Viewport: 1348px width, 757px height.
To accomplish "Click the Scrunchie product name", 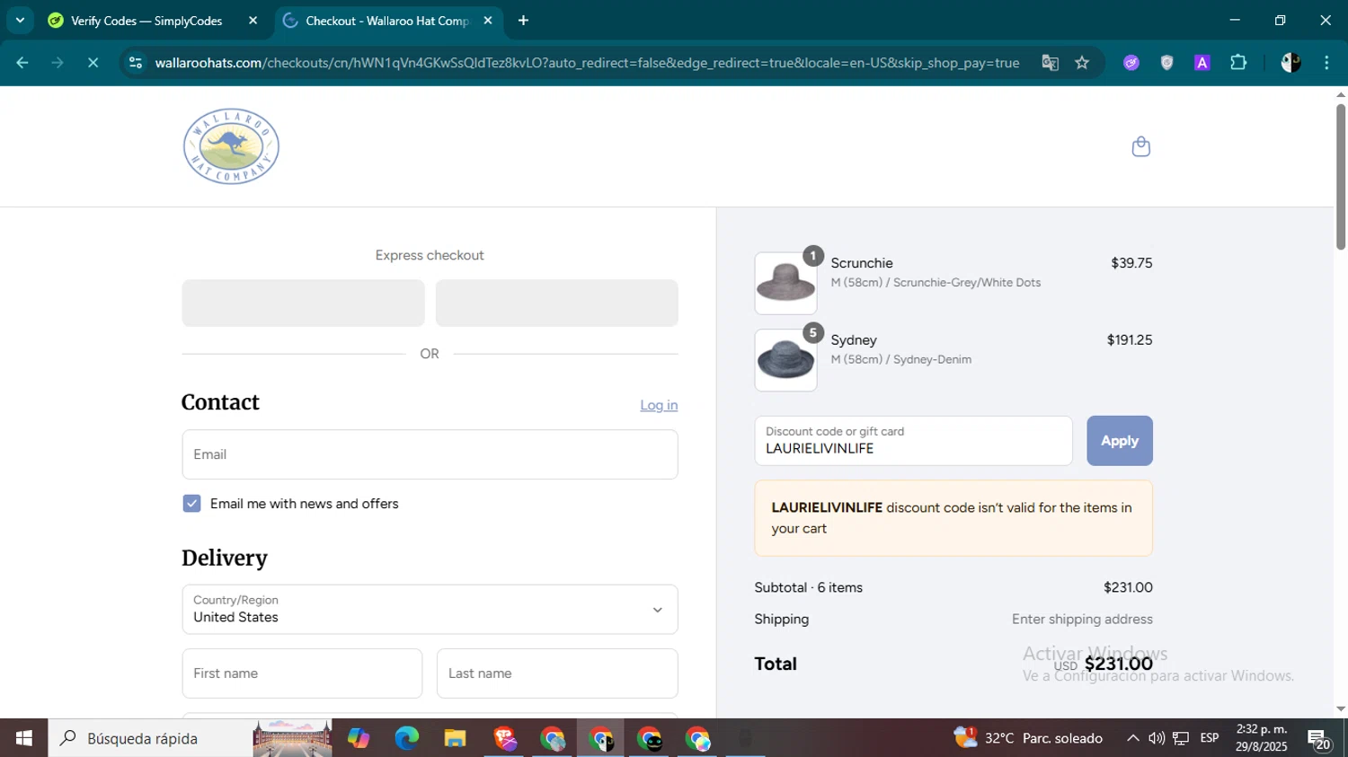I will pyautogui.click(x=862, y=263).
